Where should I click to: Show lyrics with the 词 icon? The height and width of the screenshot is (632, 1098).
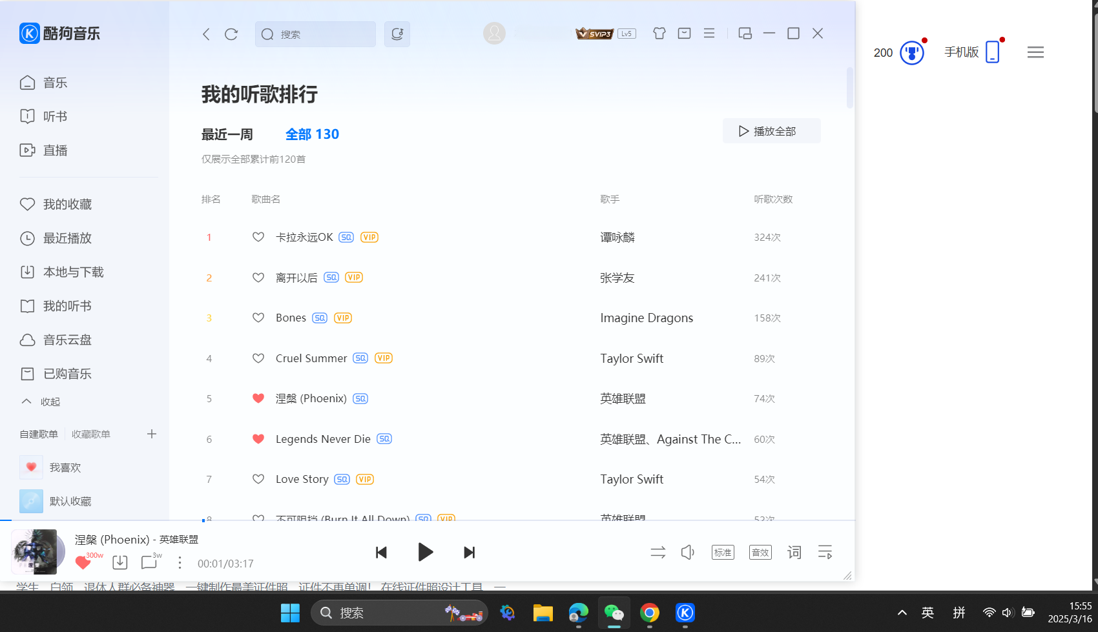tap(794, 553)
